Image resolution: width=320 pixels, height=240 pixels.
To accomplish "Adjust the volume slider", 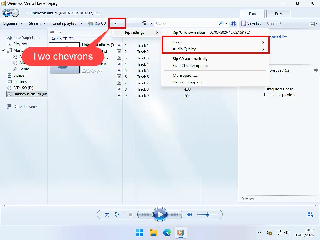I will [x=208, y=215].
